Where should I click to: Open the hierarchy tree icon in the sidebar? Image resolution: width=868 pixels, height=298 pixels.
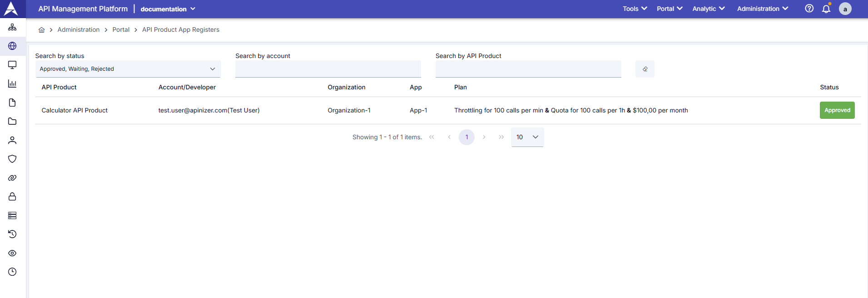click(x=12, y=27)
